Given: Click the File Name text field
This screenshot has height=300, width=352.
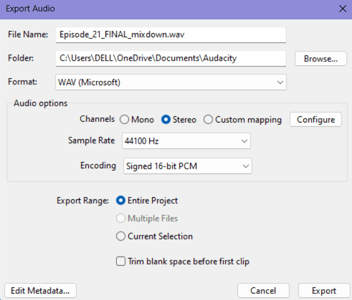Looking at the screenshot, I should [171, 35].
